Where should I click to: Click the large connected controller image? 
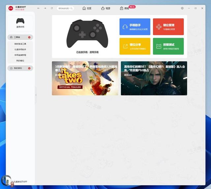(x=87, y=33)
